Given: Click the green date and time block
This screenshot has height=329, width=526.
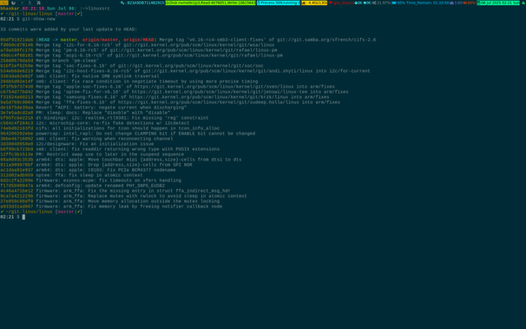Looking at the screenshot, I should coord(498,3).
